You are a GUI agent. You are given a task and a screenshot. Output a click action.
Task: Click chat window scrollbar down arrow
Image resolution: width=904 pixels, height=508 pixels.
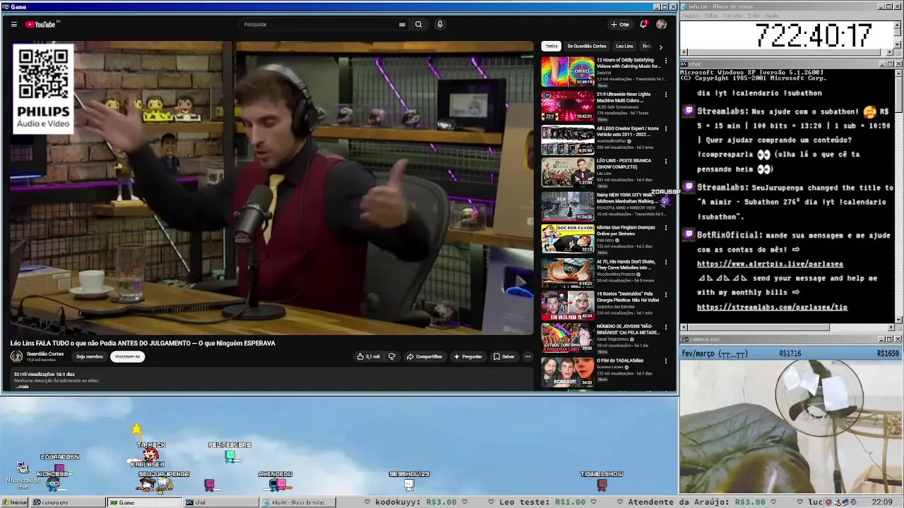pyautogui.click(x=898, y=320)
